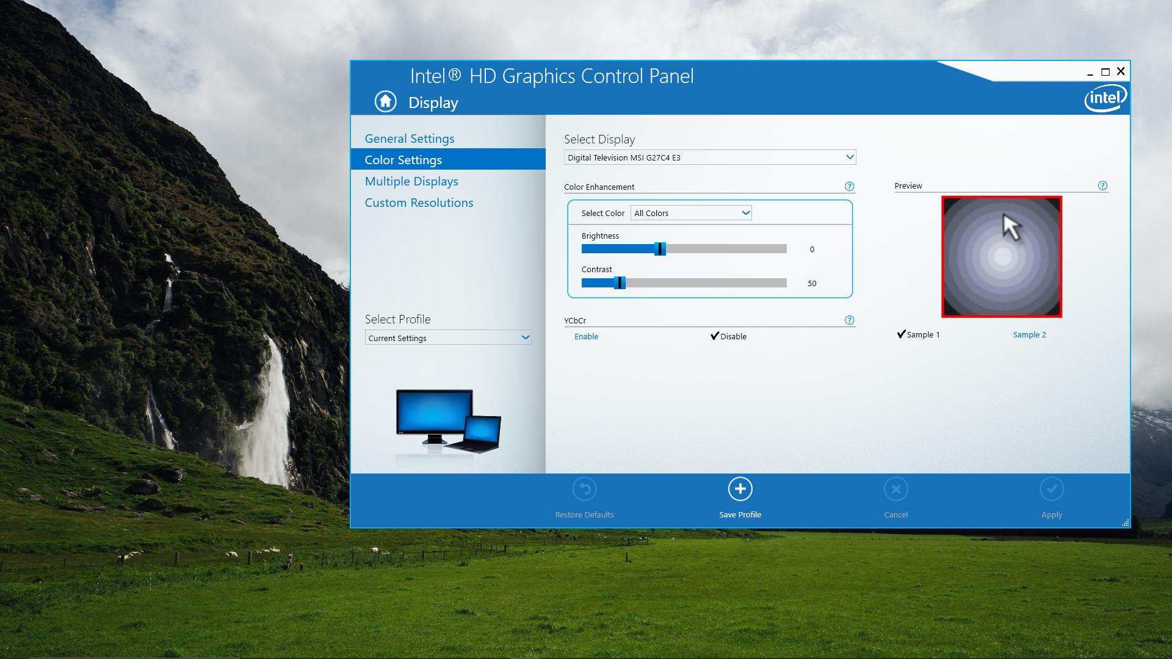1172x659 pixels.
Task: Click the Cancel icon
Action: (895, 489)
